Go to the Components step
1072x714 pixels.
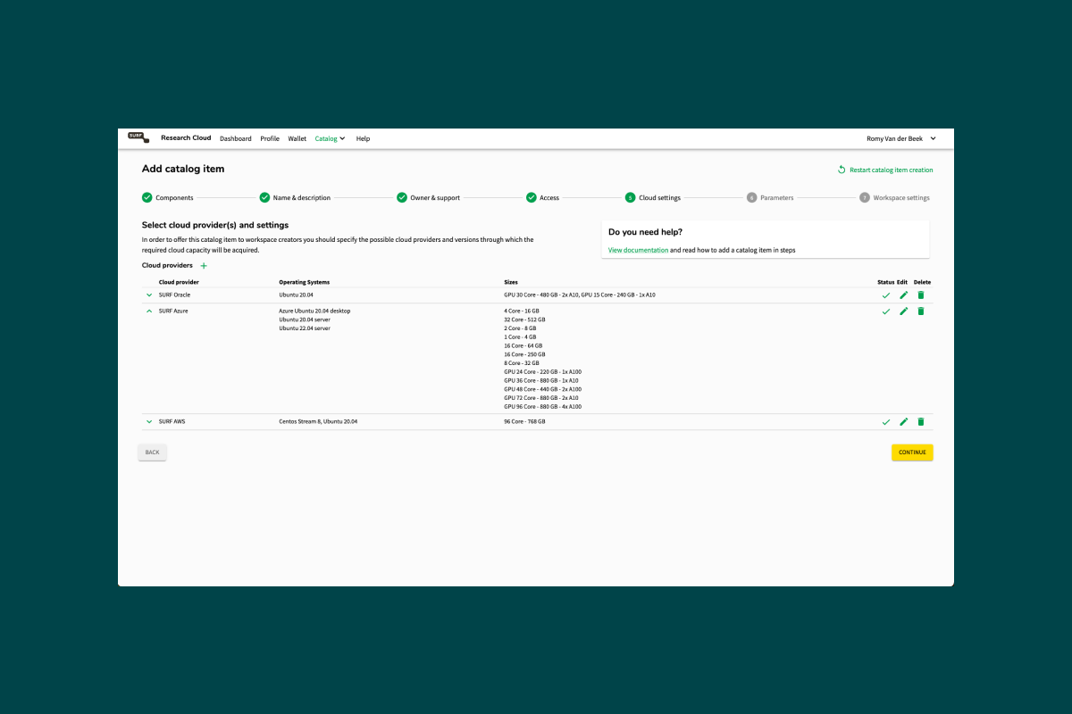coord(174,198)
